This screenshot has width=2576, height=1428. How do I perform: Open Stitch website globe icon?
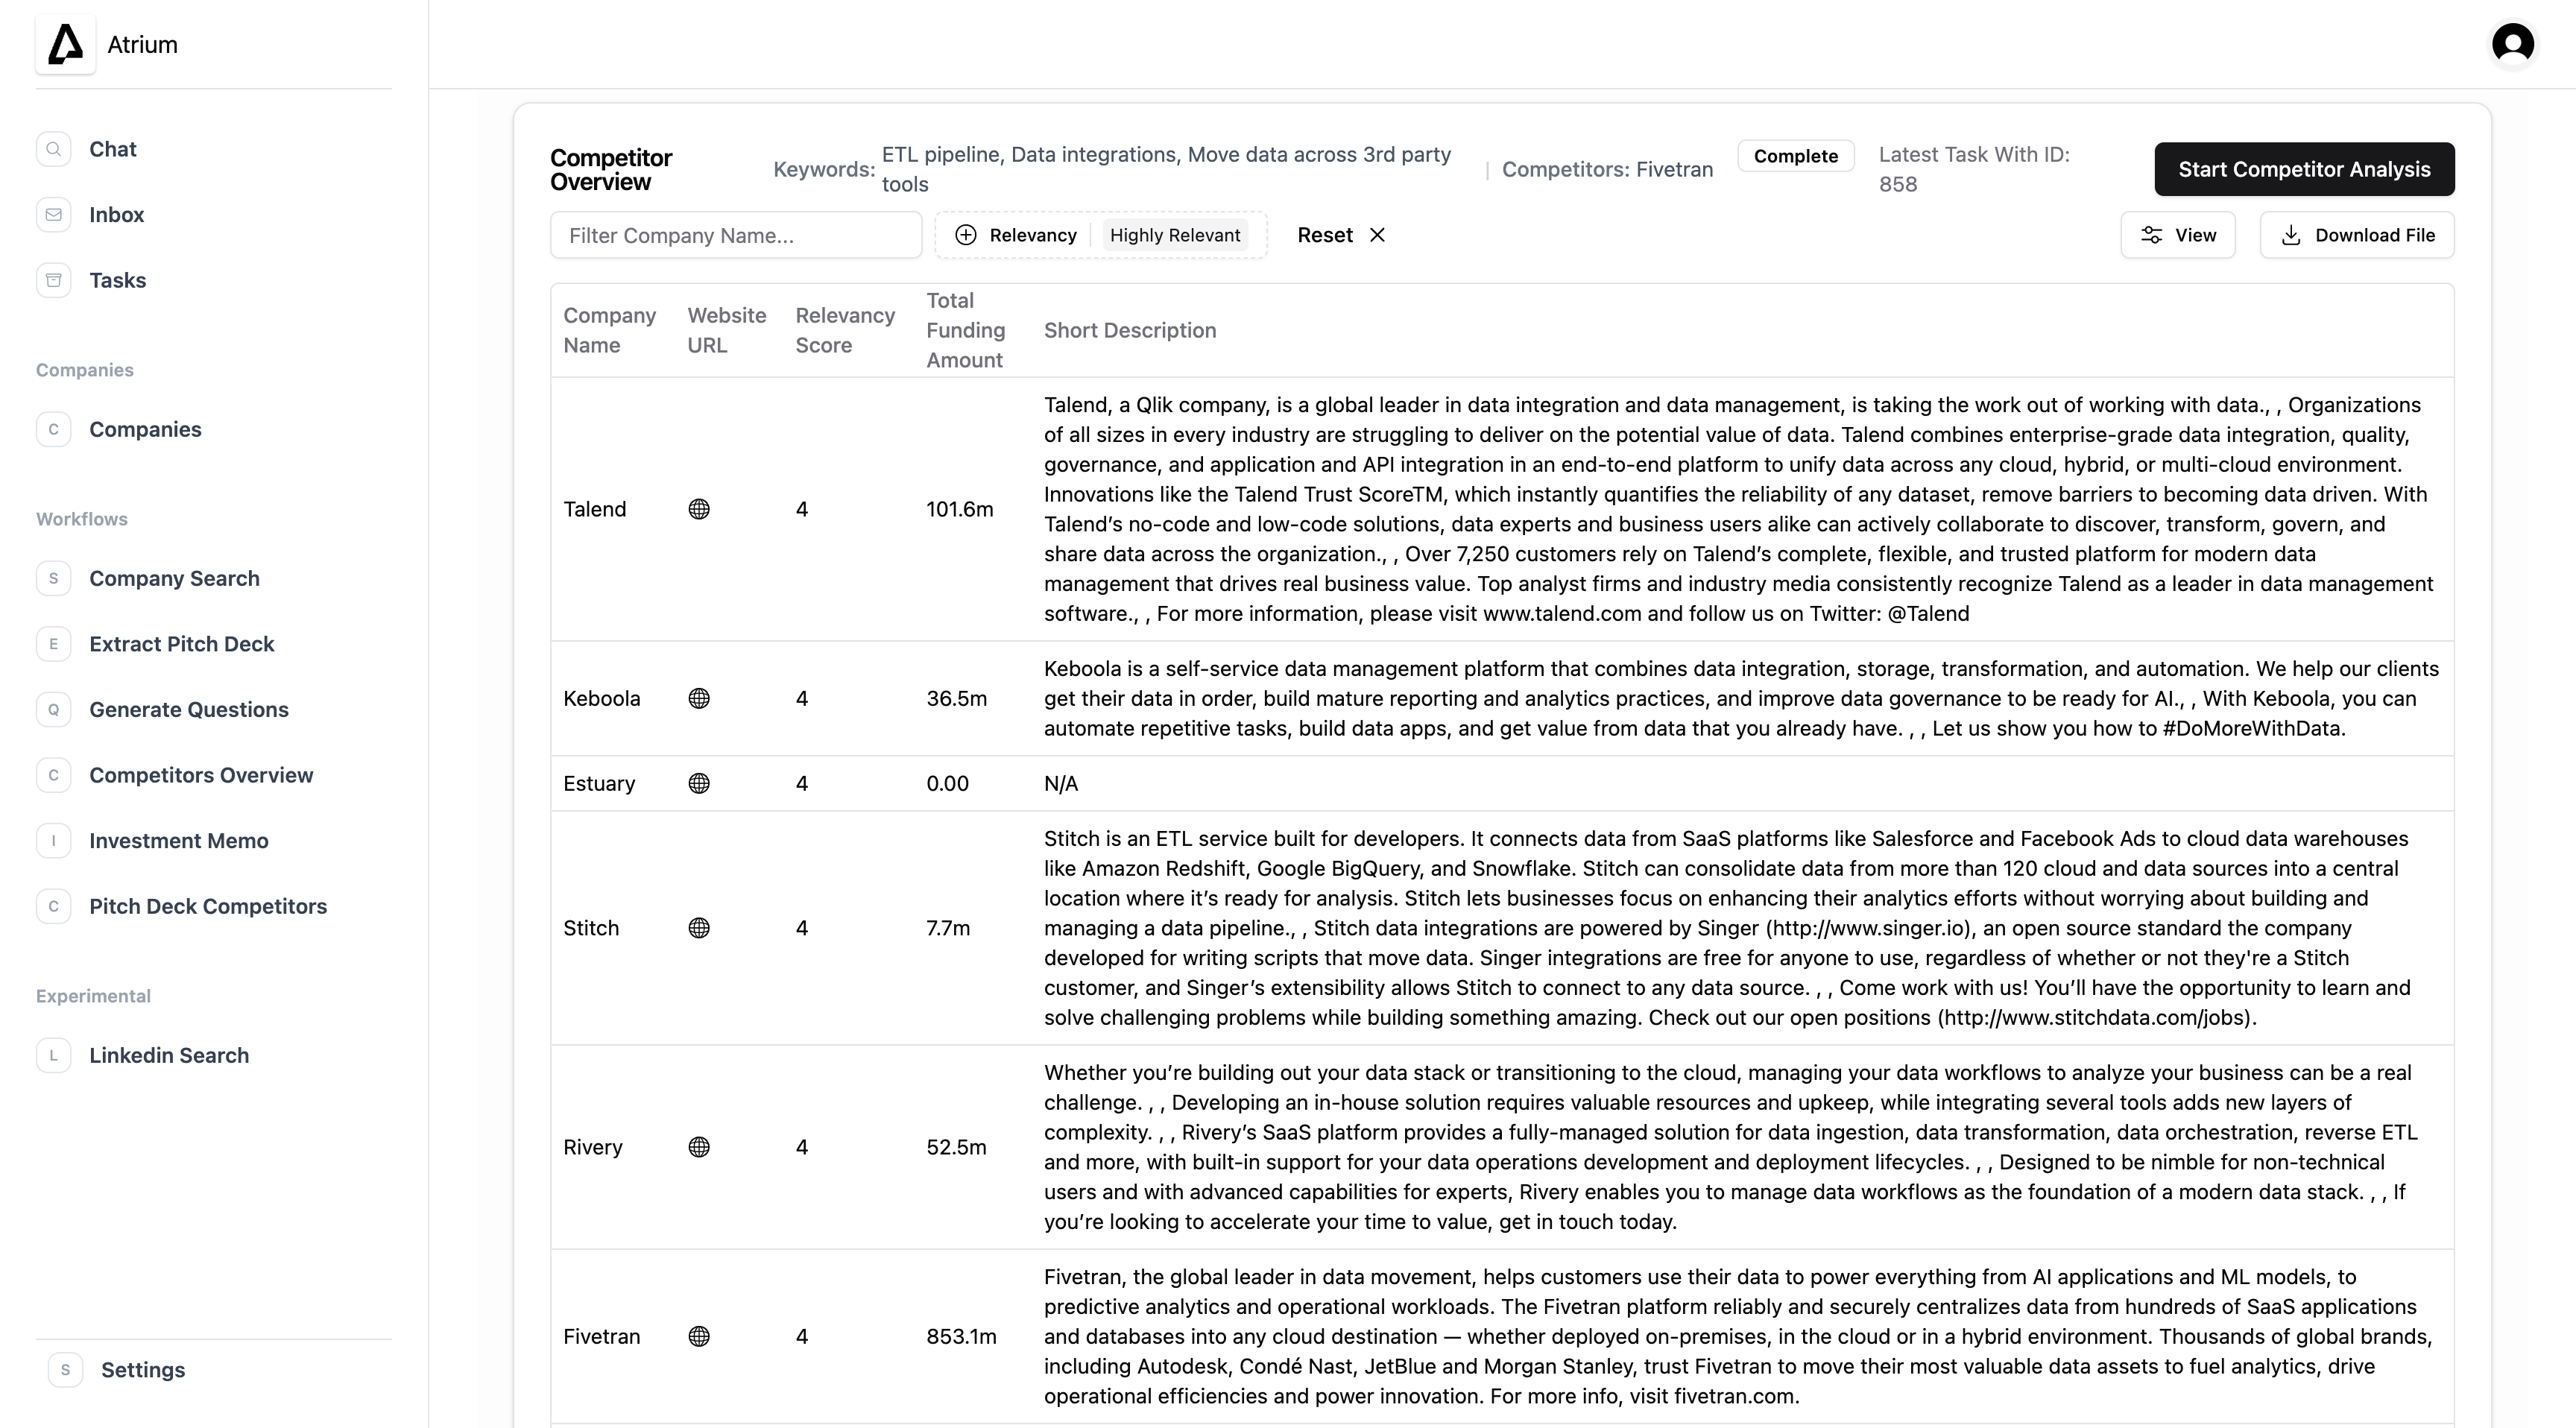(x=699, y=928)
